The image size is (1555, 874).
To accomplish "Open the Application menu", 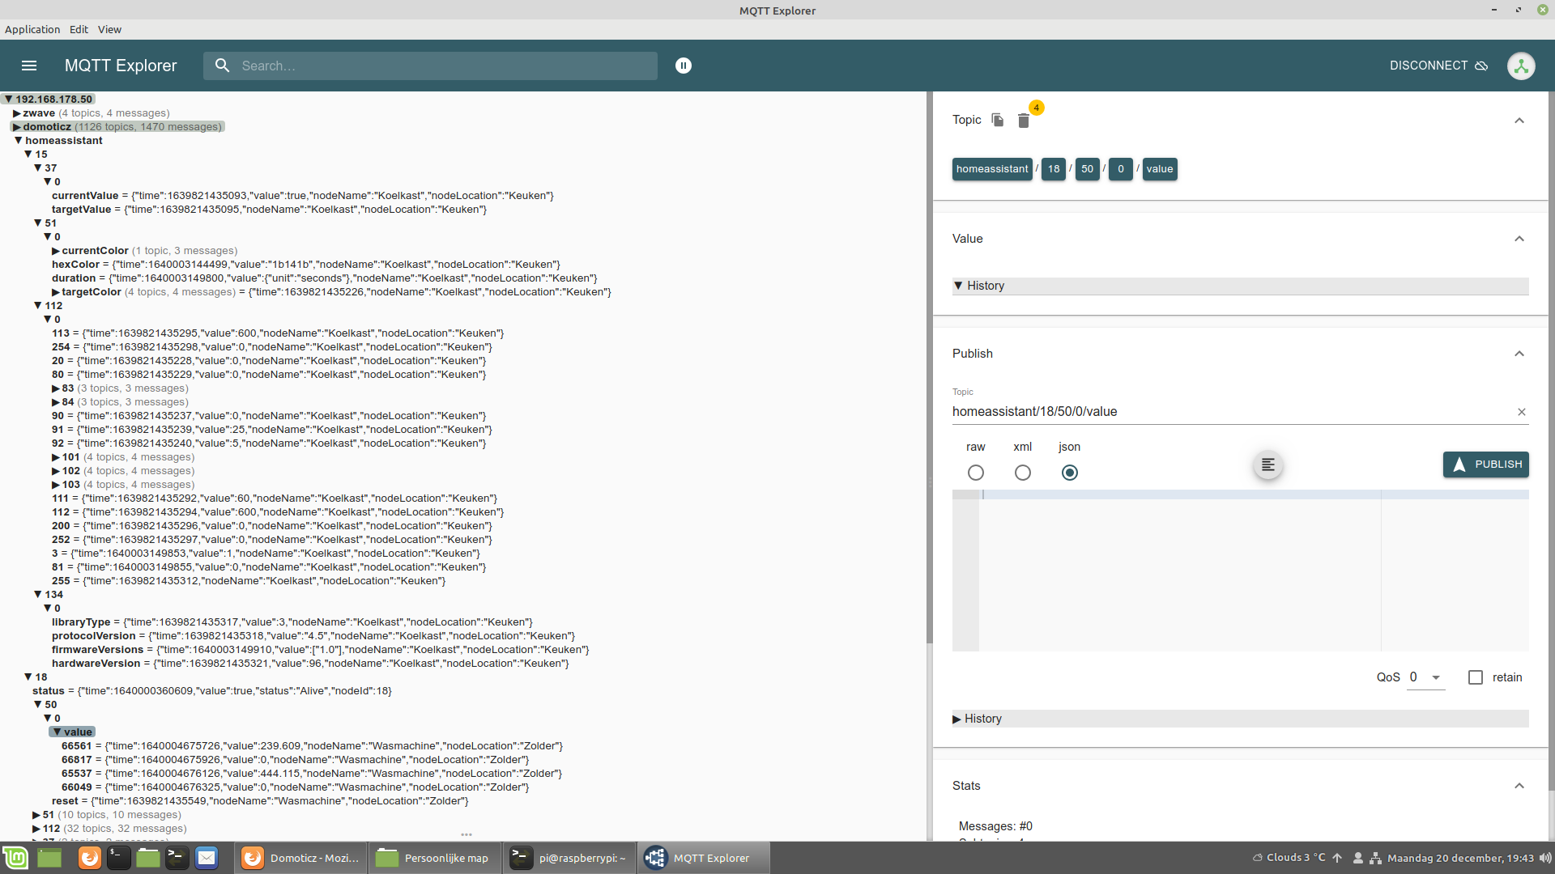I will coord(32,29).
